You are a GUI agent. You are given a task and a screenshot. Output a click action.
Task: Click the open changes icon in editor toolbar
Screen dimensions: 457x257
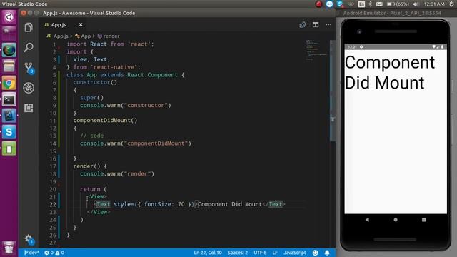click(x=303, y=25)
